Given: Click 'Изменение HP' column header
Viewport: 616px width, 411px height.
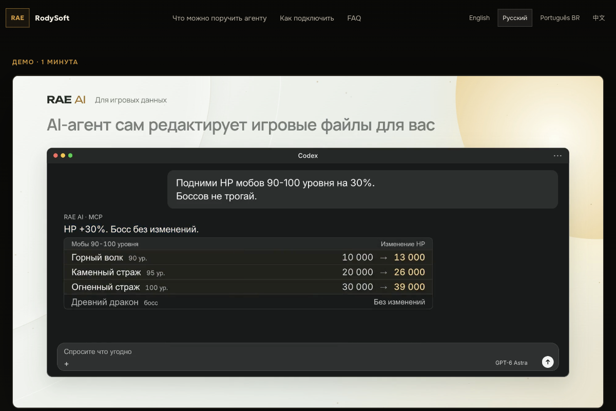Looking at the screenshot, I should pos(403,244).
